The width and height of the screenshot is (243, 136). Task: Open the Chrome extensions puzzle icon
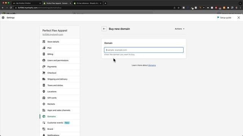(228, 8)
